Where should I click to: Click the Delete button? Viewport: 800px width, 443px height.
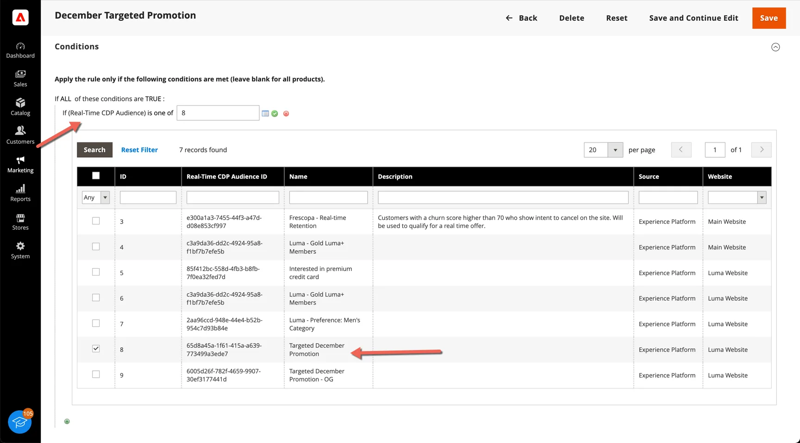[x=572, y=18]
